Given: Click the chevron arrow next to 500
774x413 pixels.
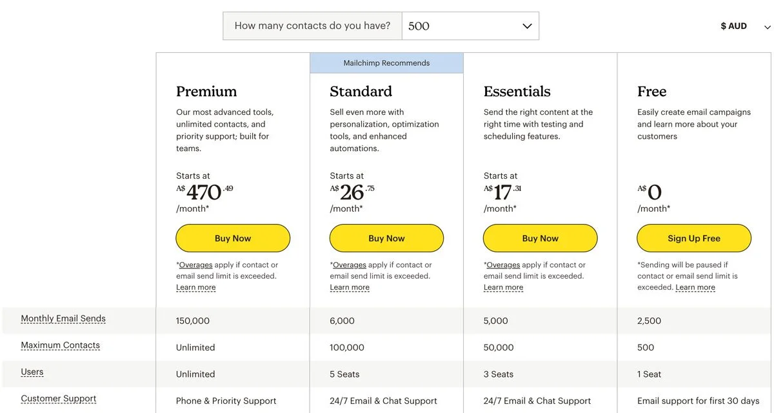Looking at the screenshot, I should pos(527,26).
